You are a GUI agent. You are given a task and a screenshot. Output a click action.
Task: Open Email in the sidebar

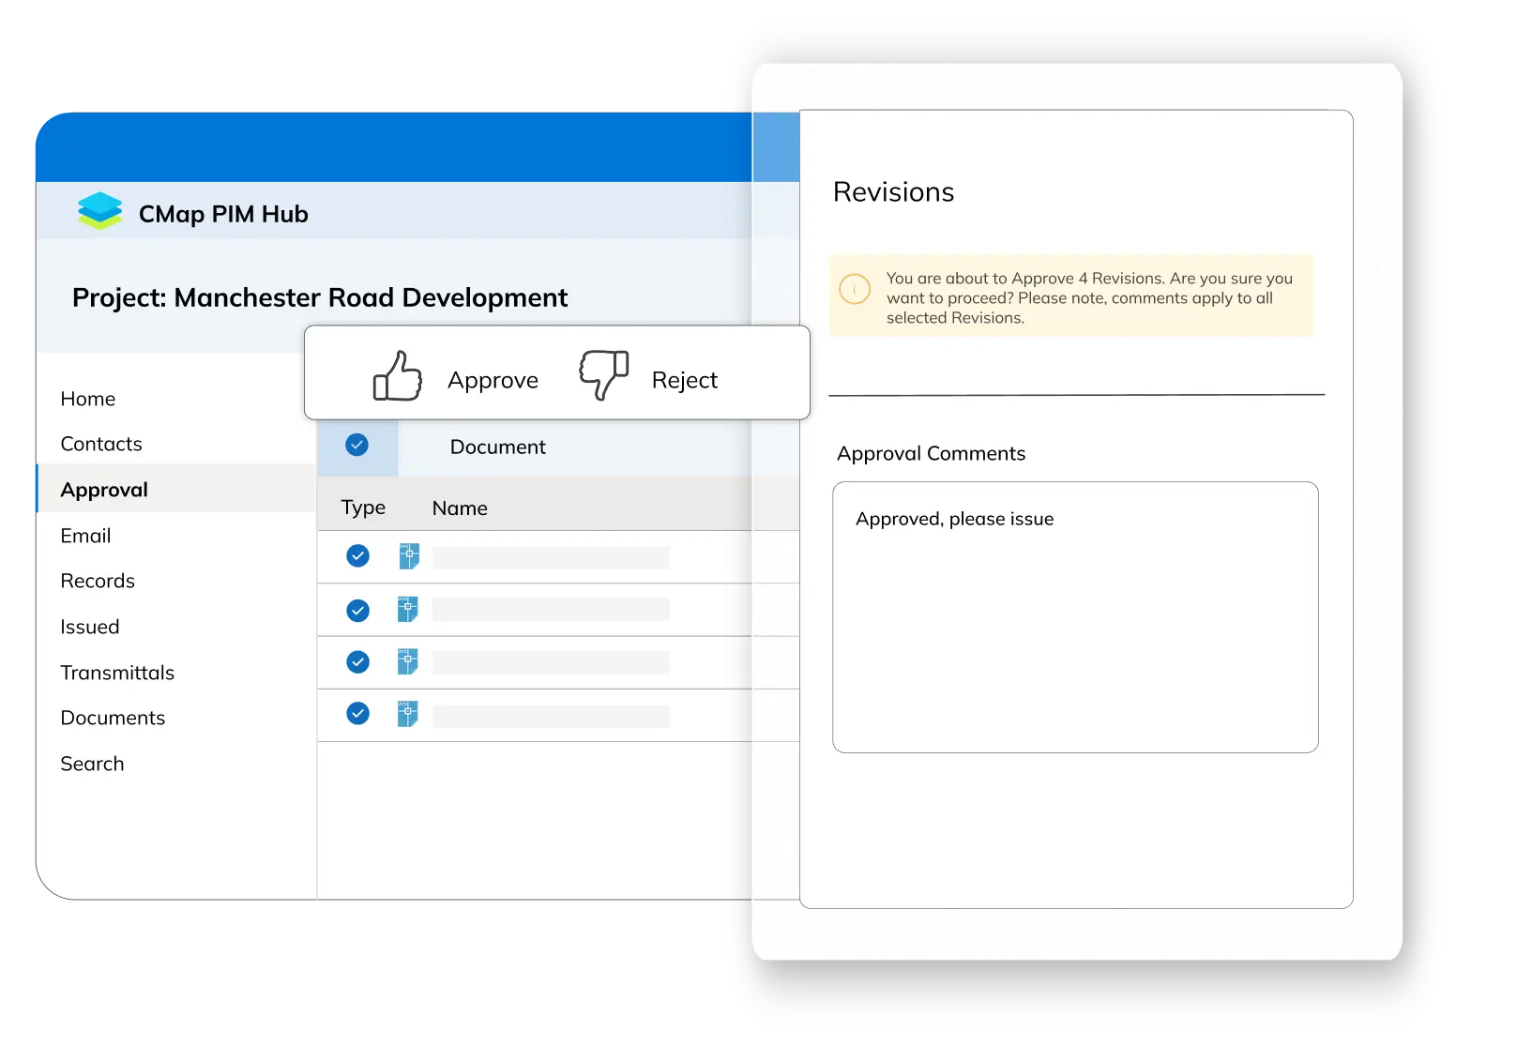pos(85,536)
